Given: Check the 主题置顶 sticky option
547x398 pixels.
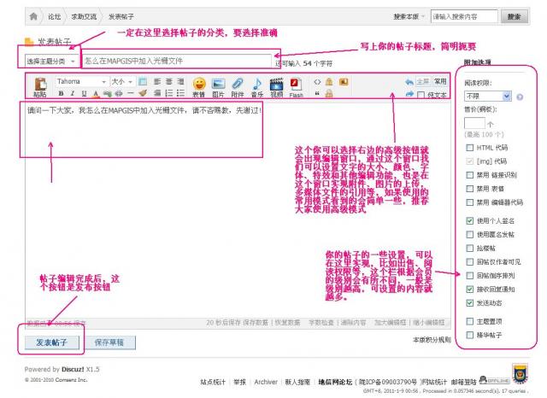Looking at the screenshot, I should (470, 321).
